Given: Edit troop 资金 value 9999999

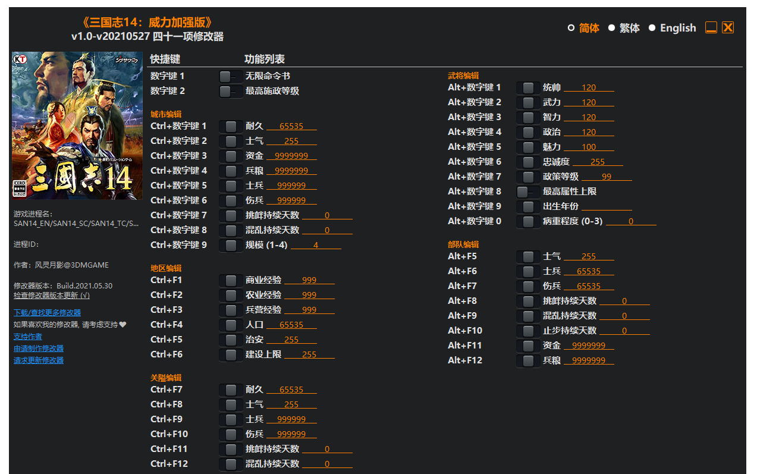Looking at the screenshot, I should [x=589, y=346].
